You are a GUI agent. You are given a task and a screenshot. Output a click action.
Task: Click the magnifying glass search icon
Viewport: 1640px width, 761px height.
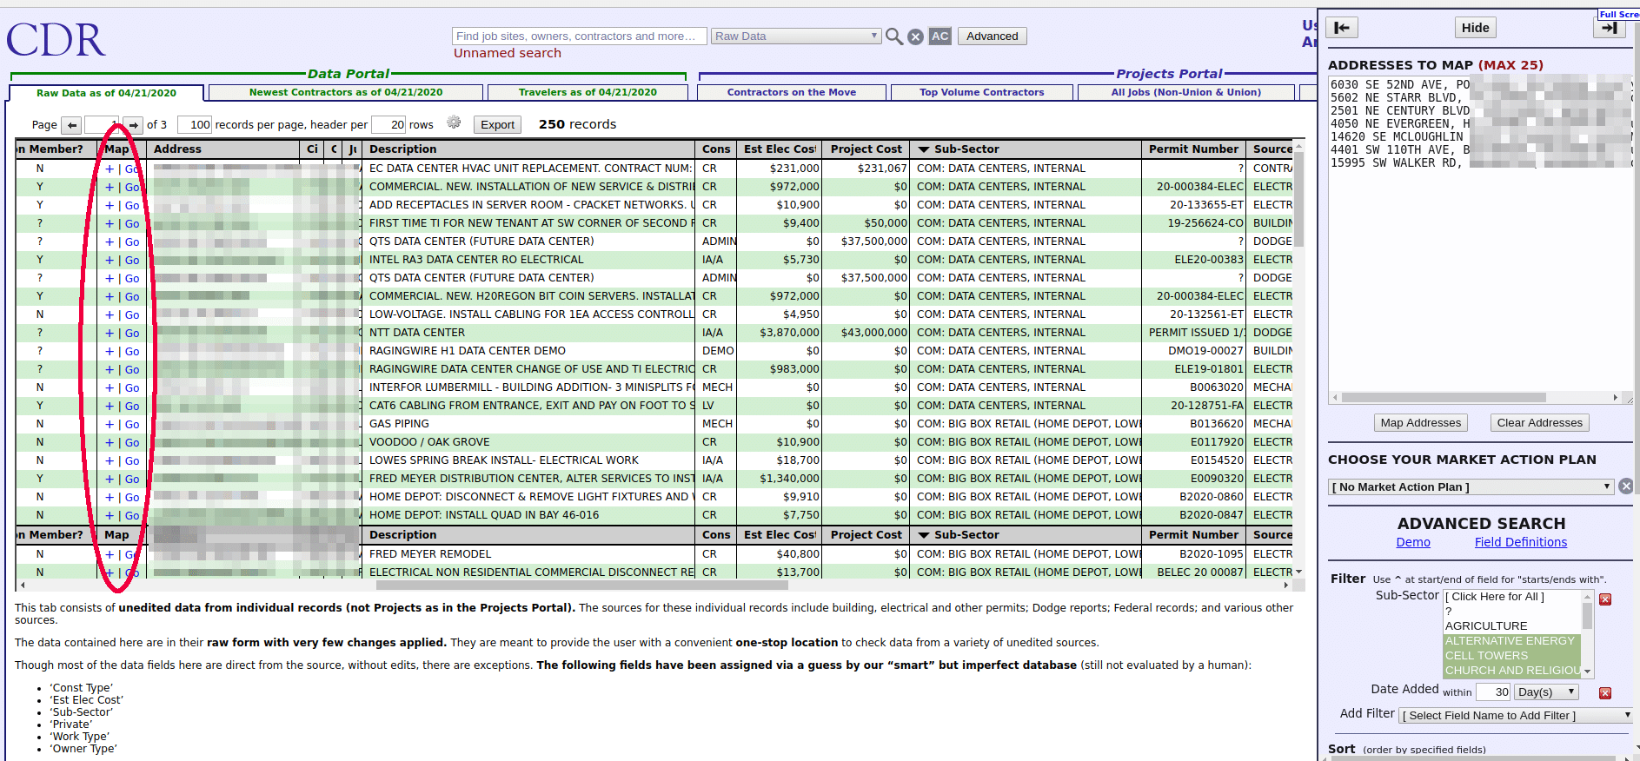[893, 36]
